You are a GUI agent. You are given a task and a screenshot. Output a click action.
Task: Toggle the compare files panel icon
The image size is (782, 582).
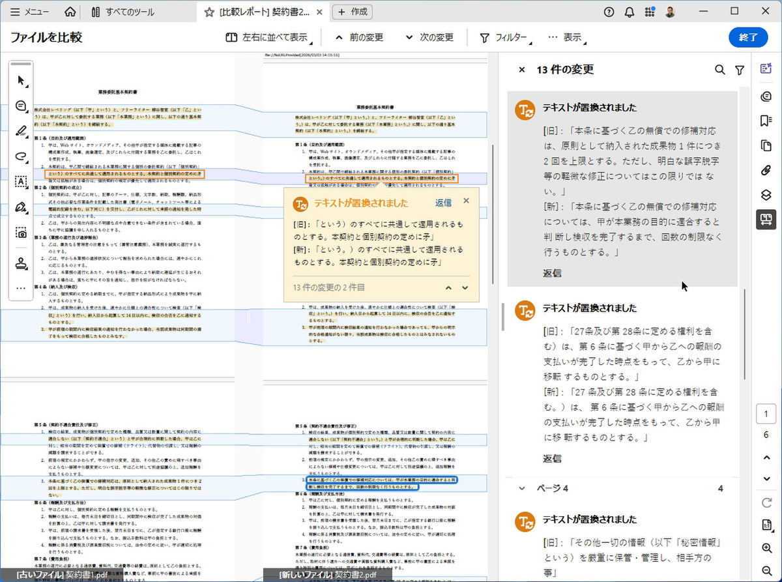pyautogui.click(x=766, y=220)
